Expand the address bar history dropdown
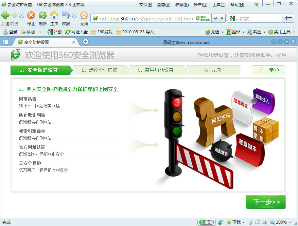The image size is (298, 226). tap(215, 18)
